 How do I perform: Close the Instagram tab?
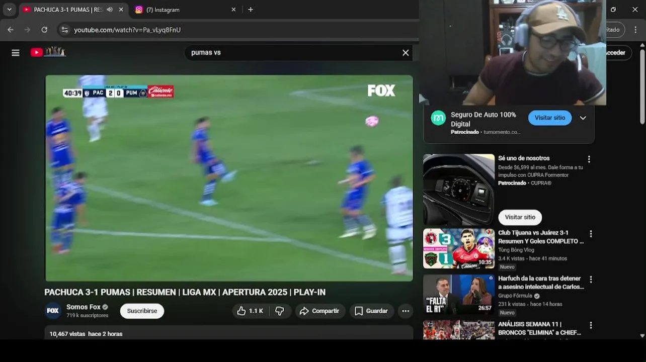[x=233, y=10]
